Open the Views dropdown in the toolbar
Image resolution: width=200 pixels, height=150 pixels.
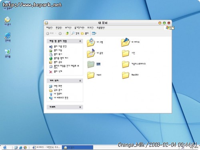click(x=94, y=33)
